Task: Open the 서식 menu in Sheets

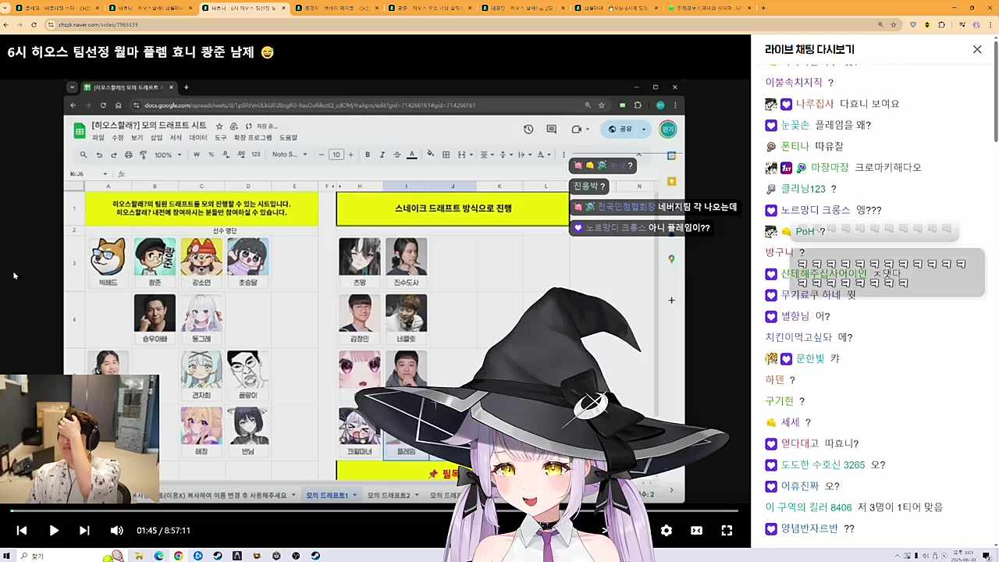Action: pyautogui.click(x=176, y=138)
